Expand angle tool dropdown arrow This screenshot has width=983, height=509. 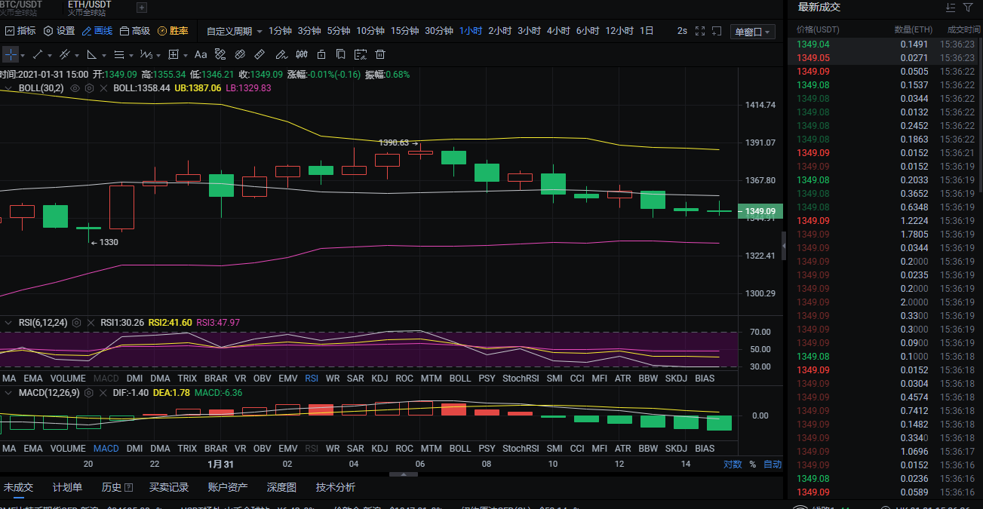pyautogui.click(x=104, y=55)
